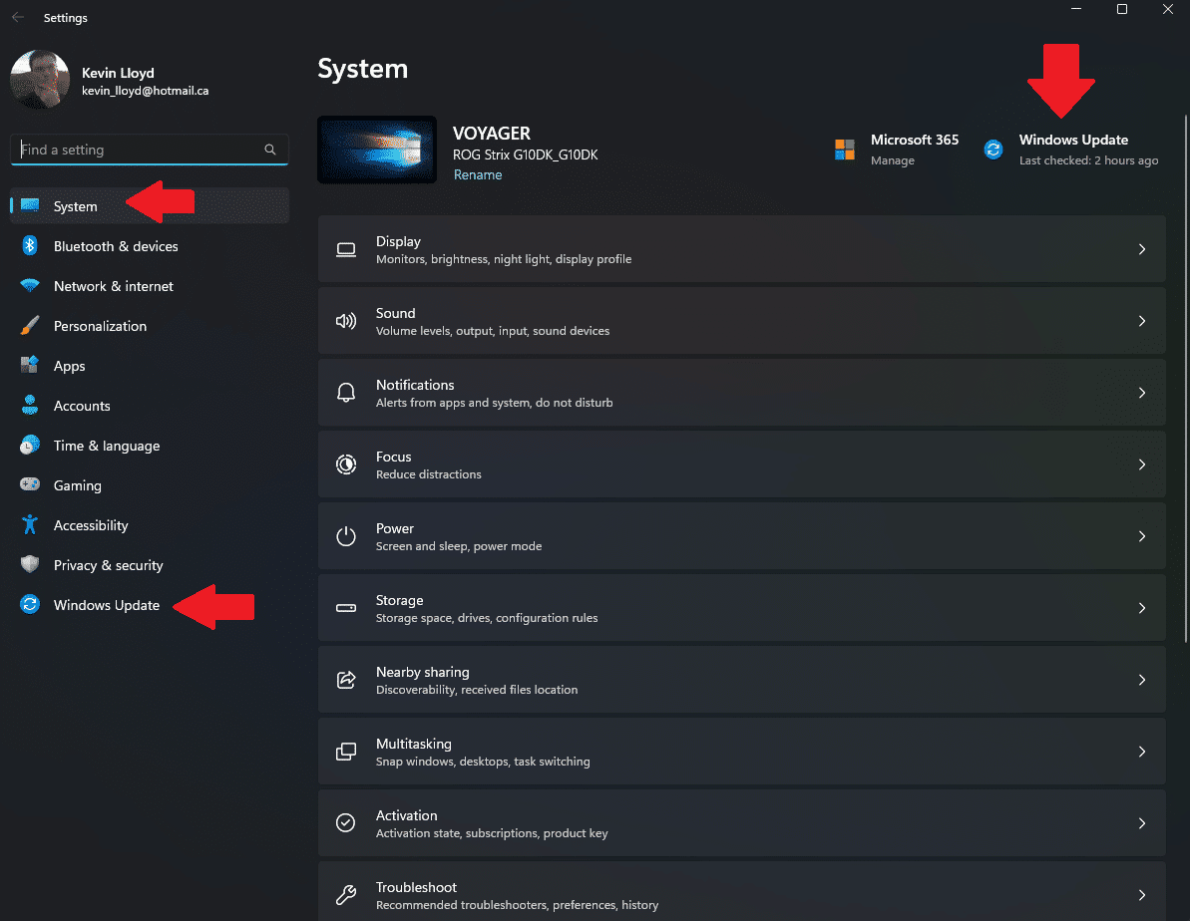This screenshot has width=1190, height=921.
Task: Click the vertical scrollbar on right edge
Action: tap(1185, 380)
